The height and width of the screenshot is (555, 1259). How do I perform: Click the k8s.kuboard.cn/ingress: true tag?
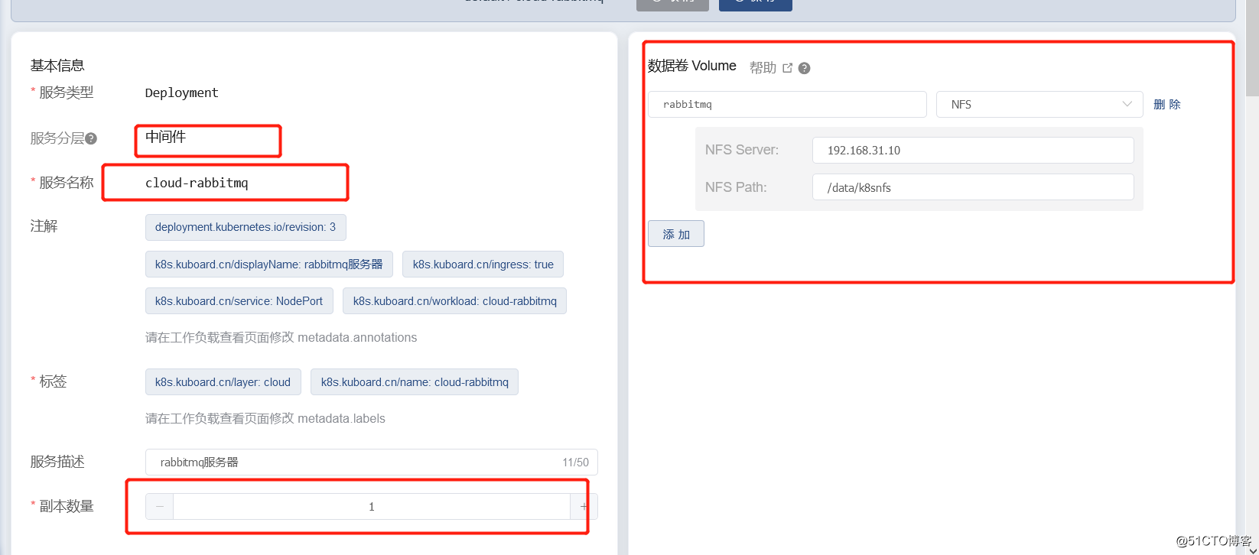click(483, 265)
